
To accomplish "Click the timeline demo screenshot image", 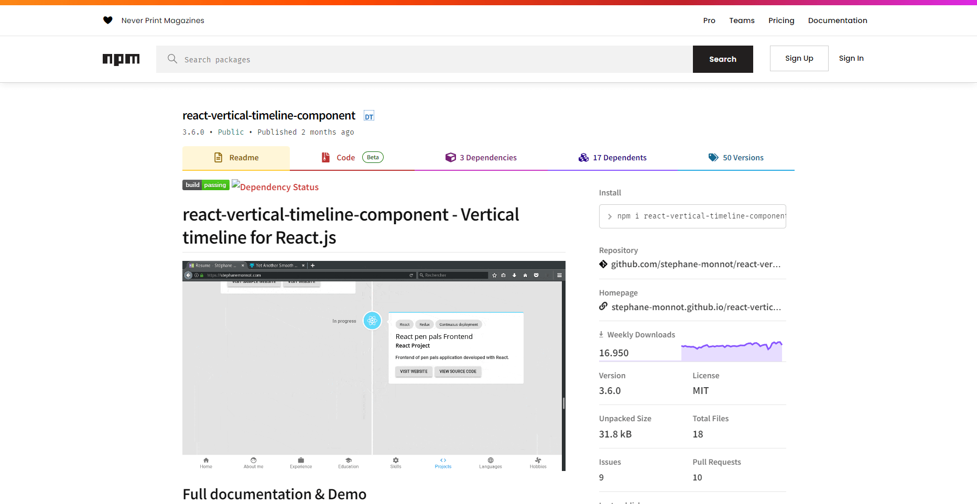I will point(374,366).
